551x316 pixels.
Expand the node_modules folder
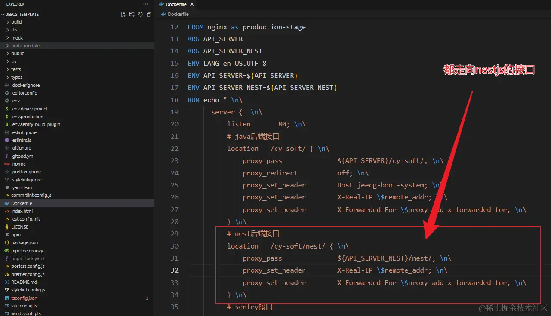[x=77, y=46]
